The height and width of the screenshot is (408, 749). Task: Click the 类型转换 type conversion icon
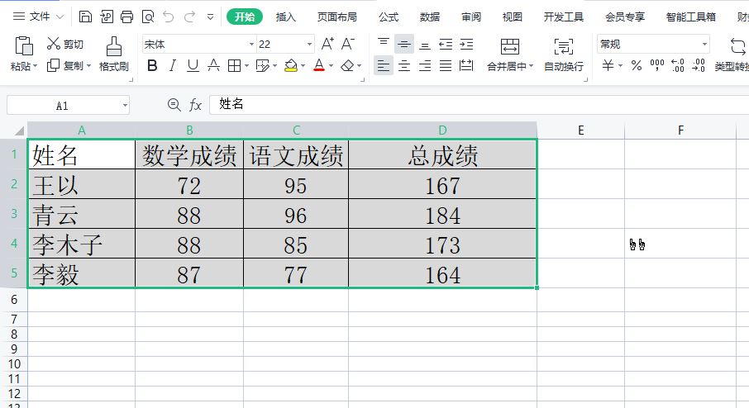pyautogui.click(x=738, y=46)
